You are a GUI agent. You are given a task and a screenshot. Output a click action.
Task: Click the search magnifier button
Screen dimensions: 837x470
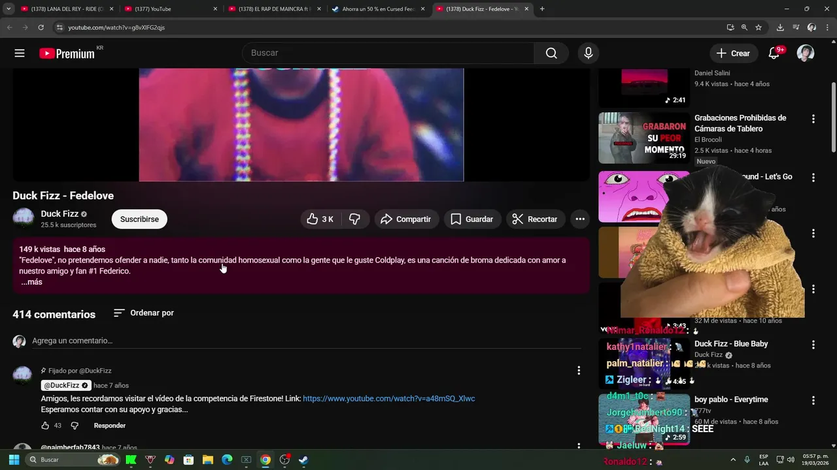[551, 54]
